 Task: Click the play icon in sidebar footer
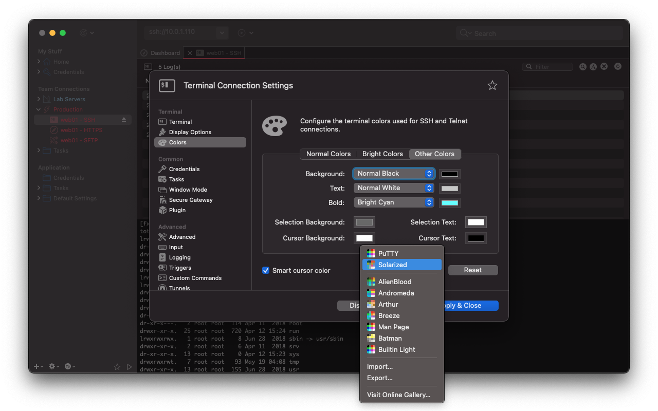130,367
